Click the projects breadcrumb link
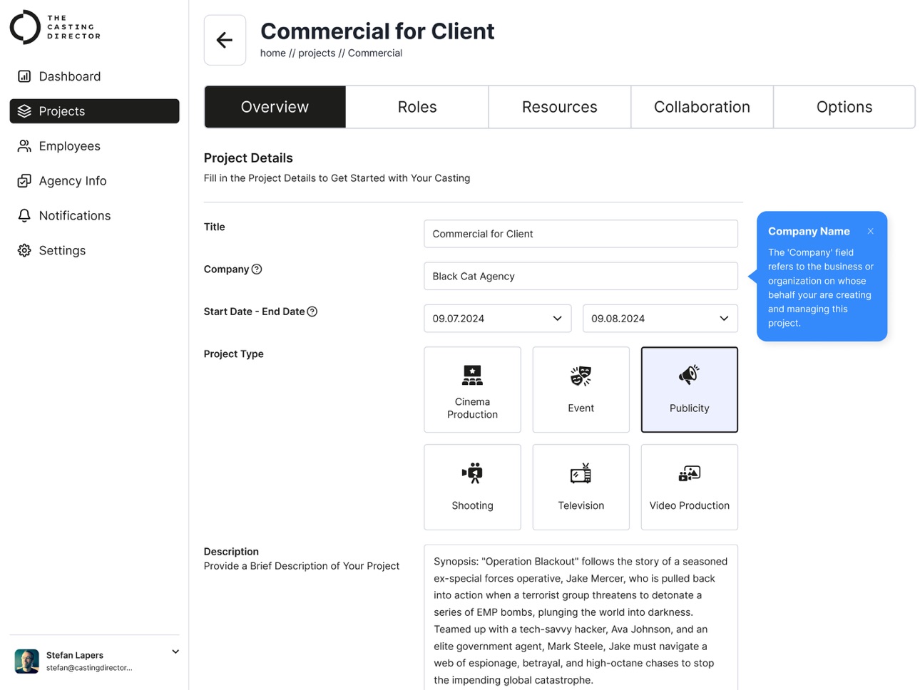Image resolution: width=920 pixels, height=690 pixels. point(317,53)
